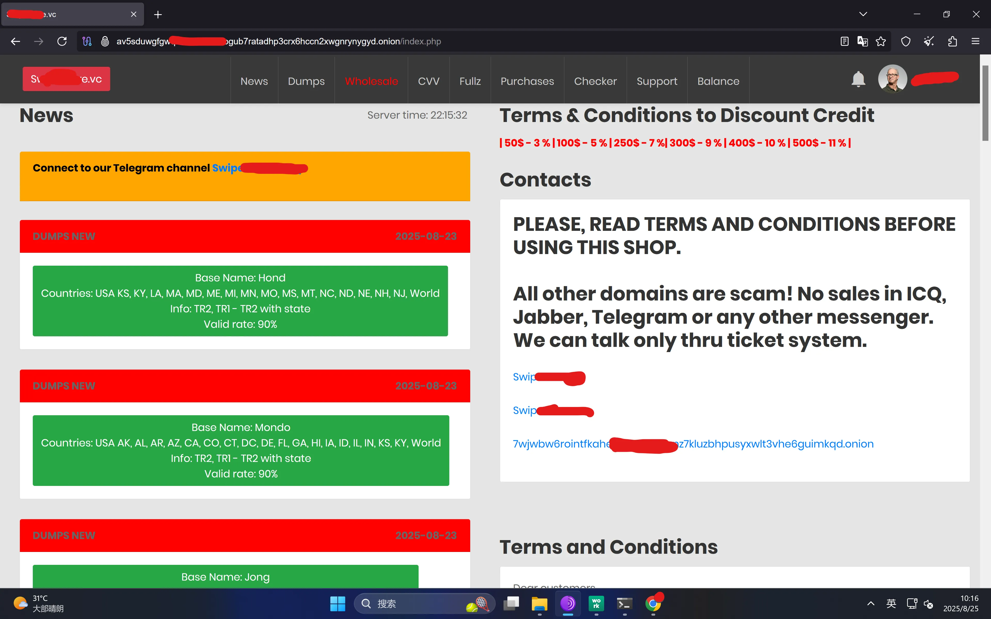The width and height of the screenshot is (991, 619).
Task: Open the extensions puzzle icon
Action: coord(952,41)
